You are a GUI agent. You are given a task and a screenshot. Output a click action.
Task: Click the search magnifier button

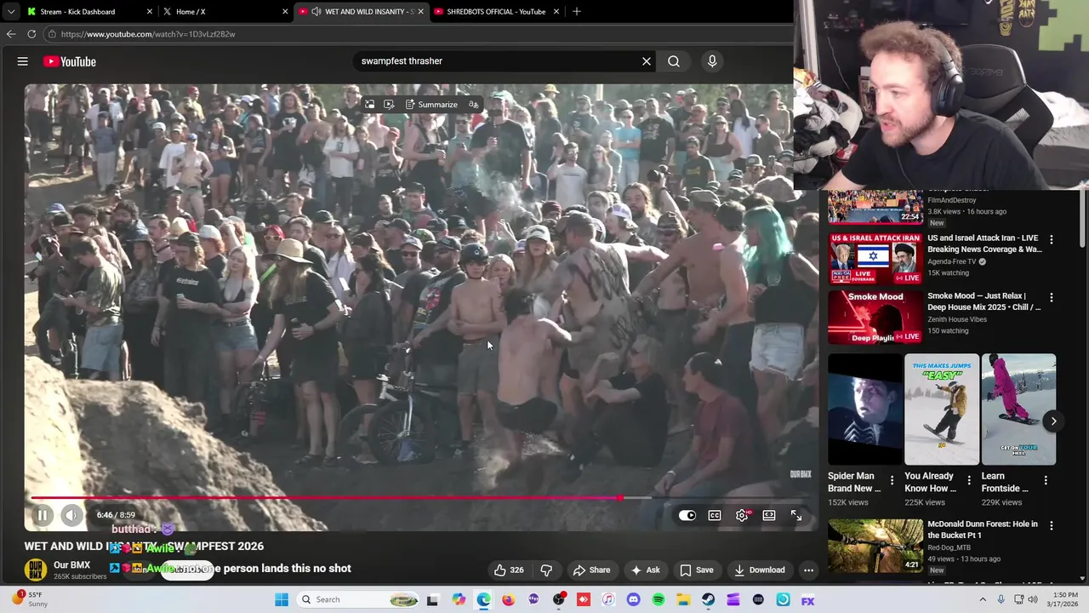click(x=674, y=61)
